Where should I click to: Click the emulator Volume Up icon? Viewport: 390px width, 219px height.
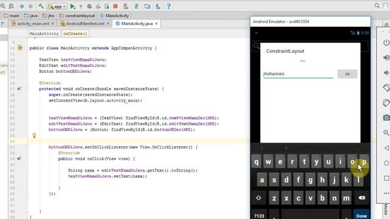click(x=386, y=58)
